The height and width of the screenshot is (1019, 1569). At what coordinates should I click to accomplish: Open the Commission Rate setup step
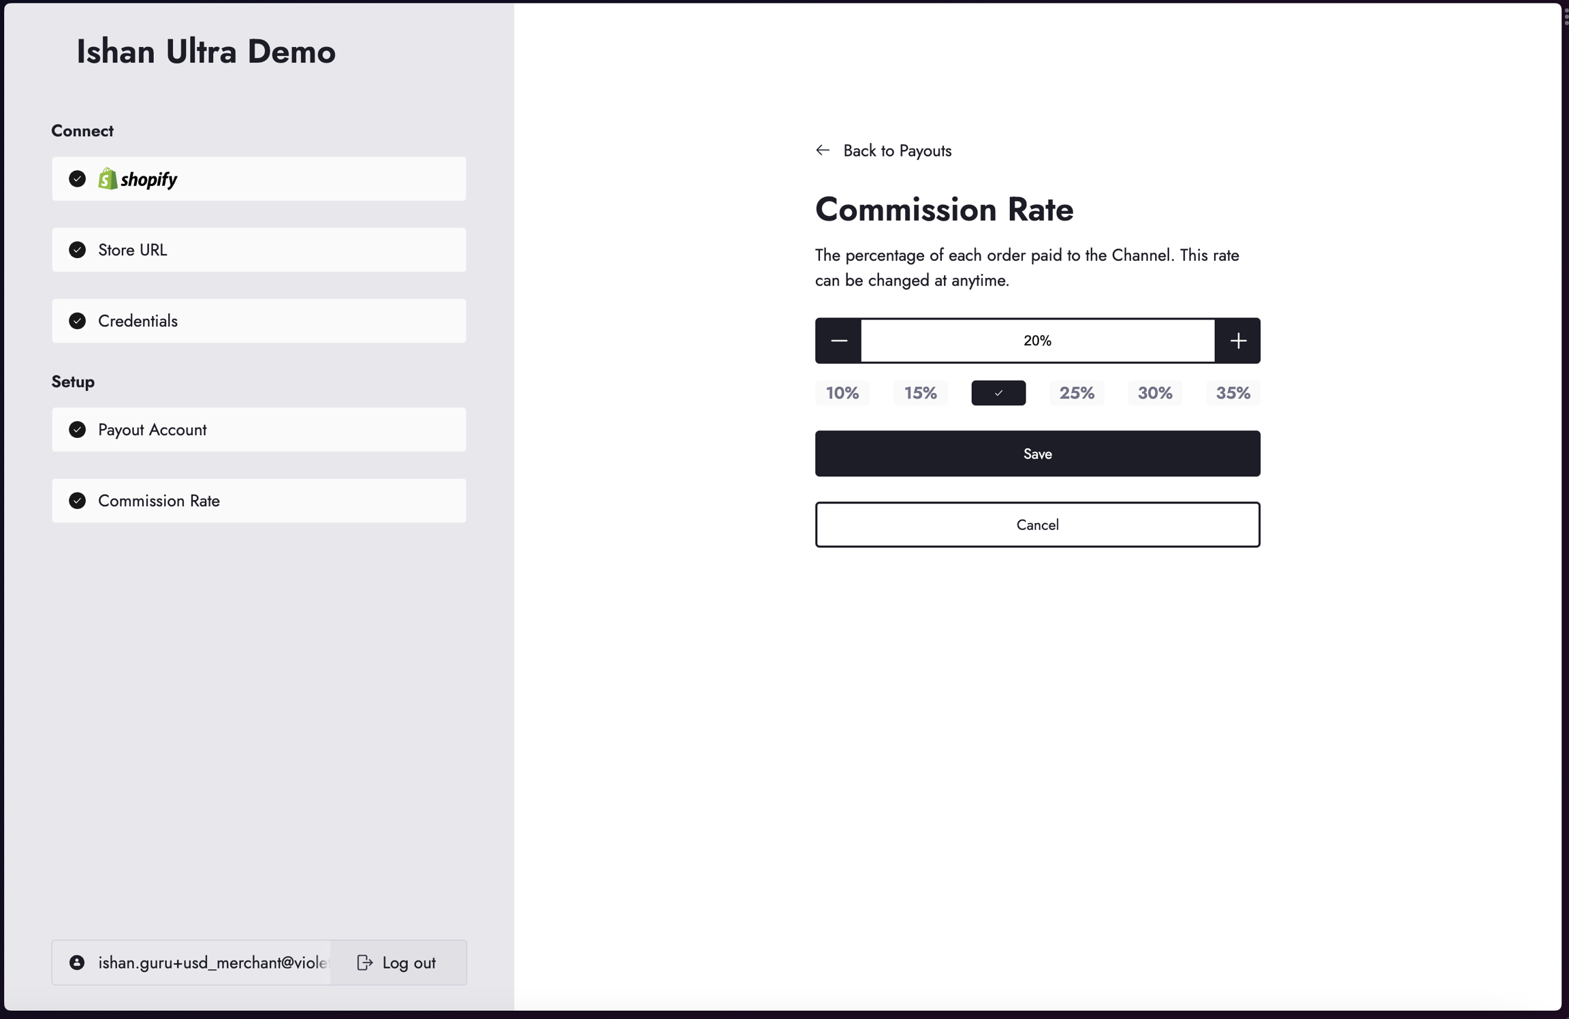(x=259, y=501)
